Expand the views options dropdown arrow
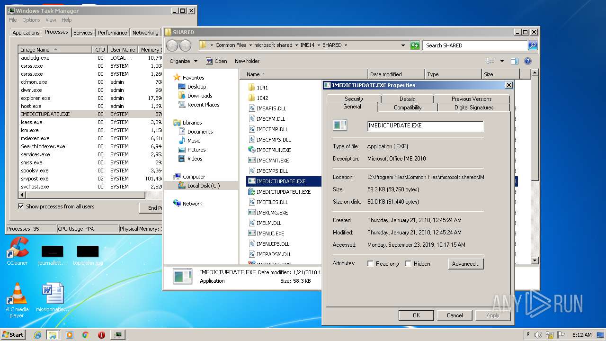The image size is (606, 341). (502, 61)
